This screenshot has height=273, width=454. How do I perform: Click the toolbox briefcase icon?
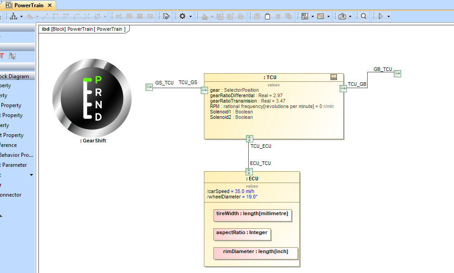(342, 16)
